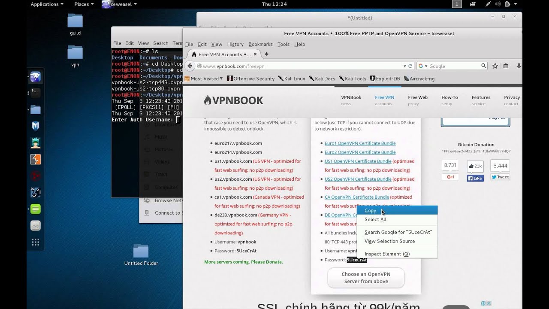Open Edit menu in Iceweasel
This screenshot has height=309, width=549.
click(202, 44)
